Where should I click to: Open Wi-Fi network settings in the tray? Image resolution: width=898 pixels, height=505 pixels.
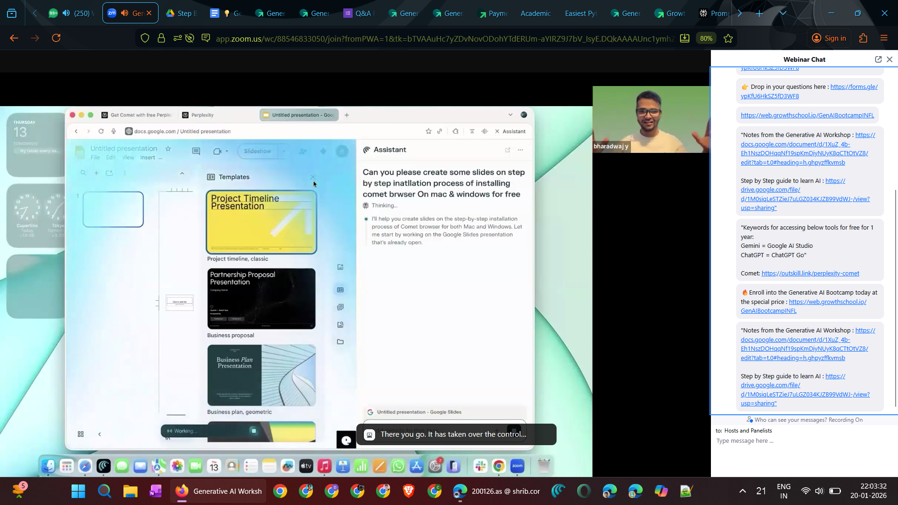click(805, 491)
